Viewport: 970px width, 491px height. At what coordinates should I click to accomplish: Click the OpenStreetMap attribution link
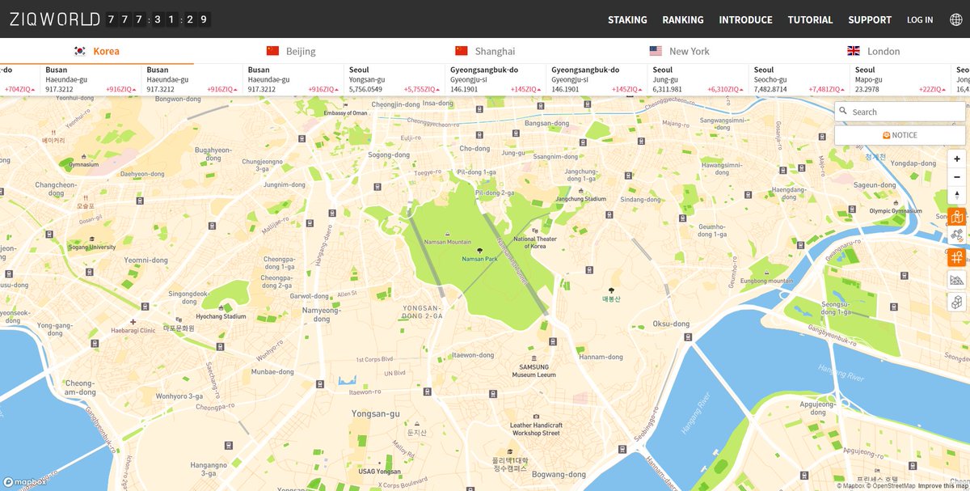892,486
